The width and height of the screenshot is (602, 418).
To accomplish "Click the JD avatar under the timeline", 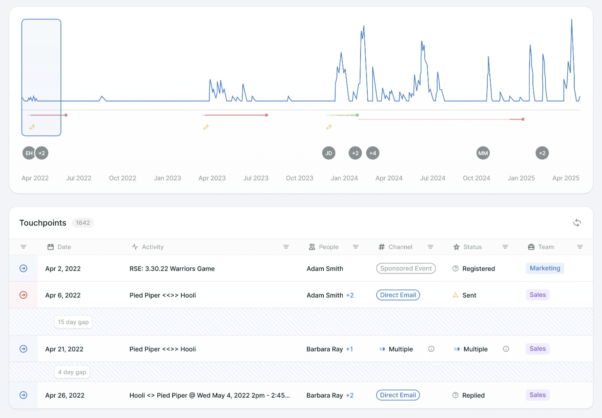I will [329, 153].
